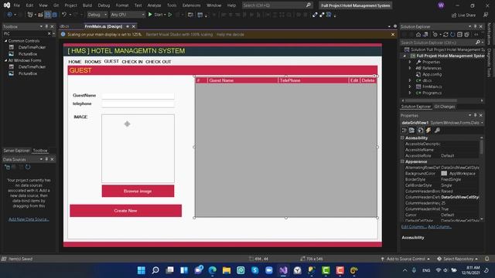Viewport: 495px width, 278px height.
Task: Open File Explorer from the taskbar
Action: pyautogui.click(x=227, y=270)
